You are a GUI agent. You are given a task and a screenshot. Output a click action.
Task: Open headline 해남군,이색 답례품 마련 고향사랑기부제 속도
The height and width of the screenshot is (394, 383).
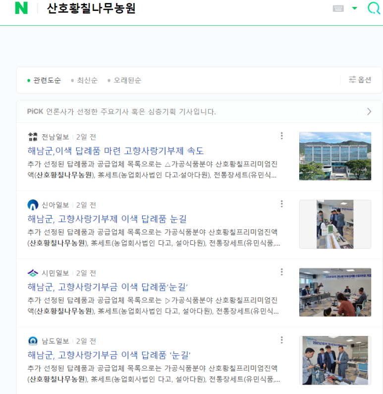[115, 151]
